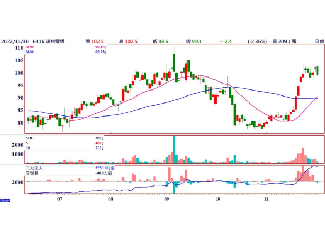325x244 pixels.
Task: Select the M60 moving average legend
Action: point(29,52)
